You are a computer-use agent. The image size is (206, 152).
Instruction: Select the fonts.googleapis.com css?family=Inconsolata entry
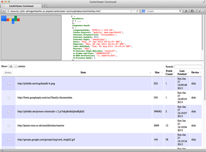click(x=45, y=98)
